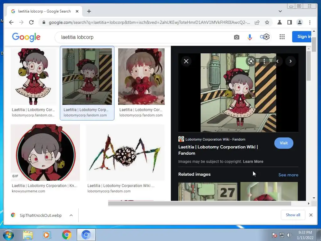The height and width of the screenshot is (241, 321).
Task: Open the network connection tray icon
Action: click(x=282, y=235)
